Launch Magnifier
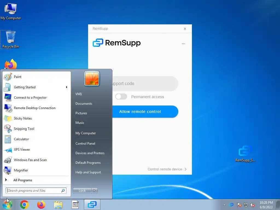This screenshot has height=210, width=280. pyautogui.click(x=37, y=170)
